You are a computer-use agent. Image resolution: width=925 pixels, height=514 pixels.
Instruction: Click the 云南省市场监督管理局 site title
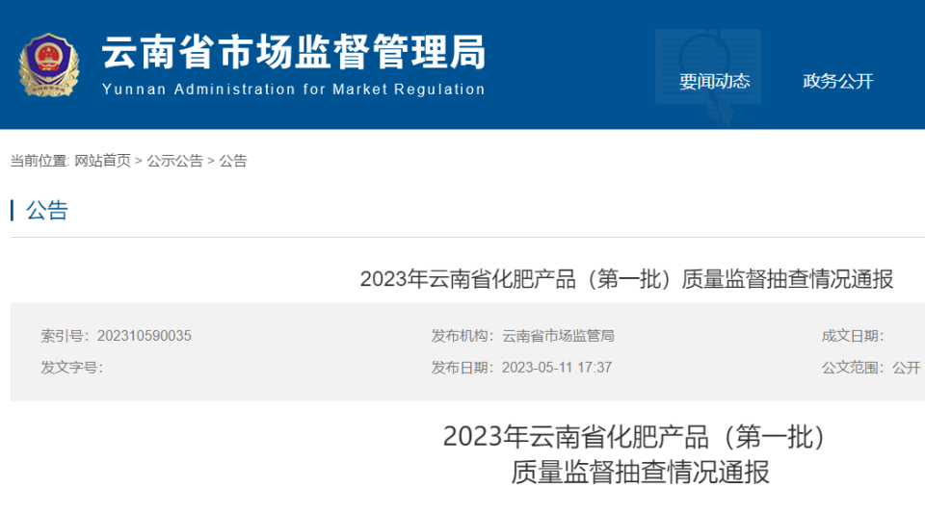tap(293, 52)
